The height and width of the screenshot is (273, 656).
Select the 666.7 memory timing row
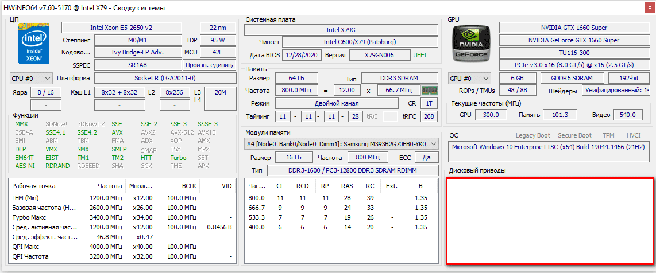tap(341, 208)
